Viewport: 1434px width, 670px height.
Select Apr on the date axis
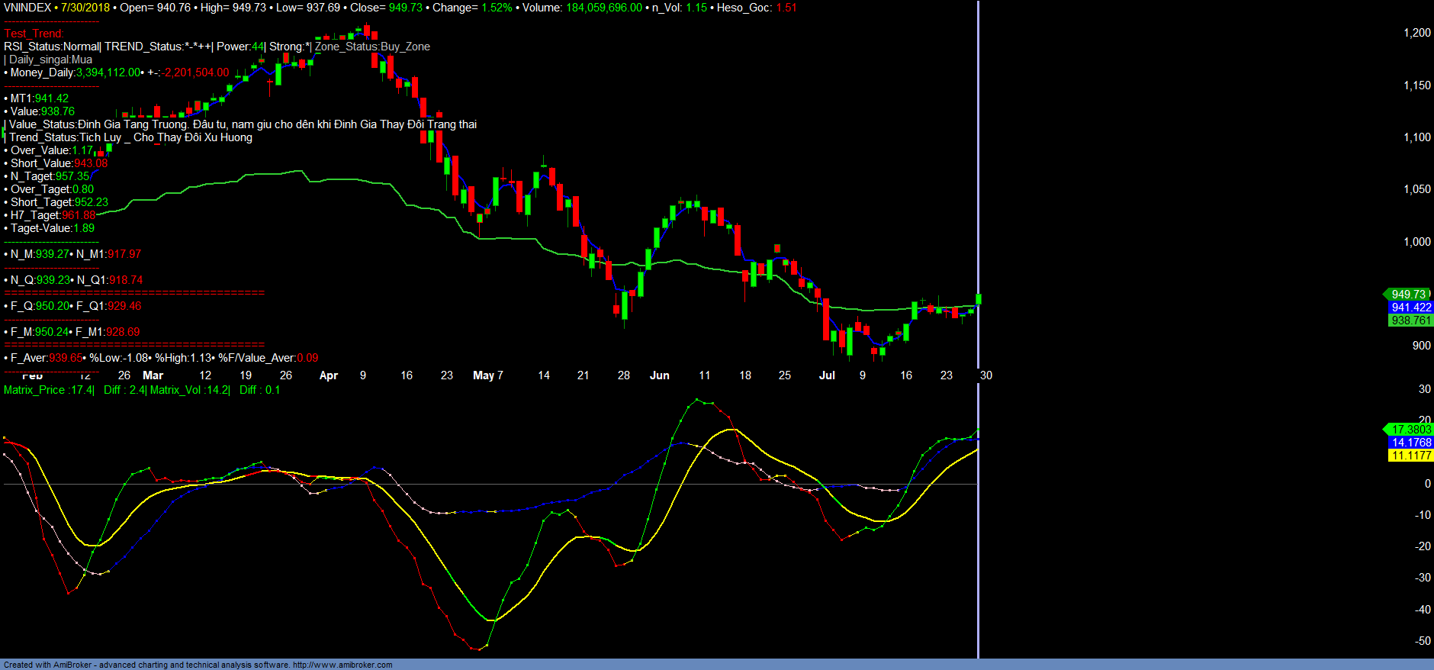coord(328,375)
